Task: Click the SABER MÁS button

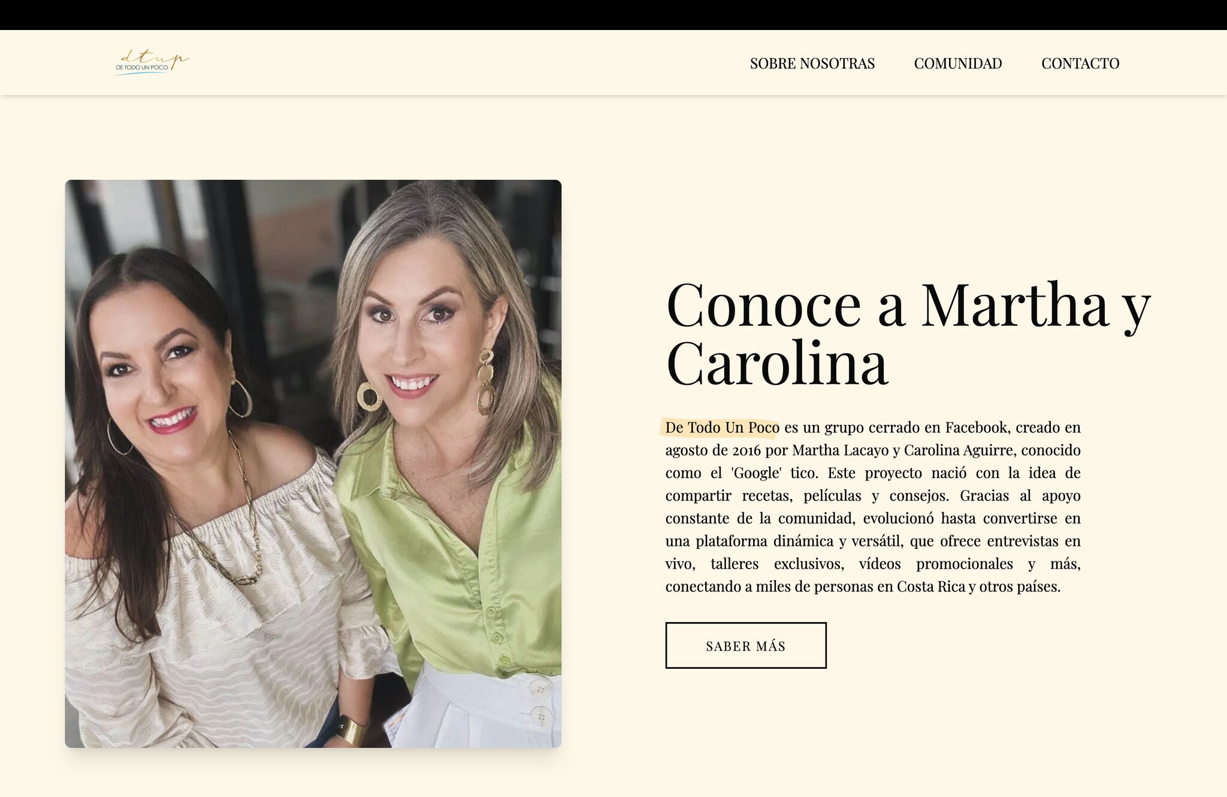Action: (746, 645)
